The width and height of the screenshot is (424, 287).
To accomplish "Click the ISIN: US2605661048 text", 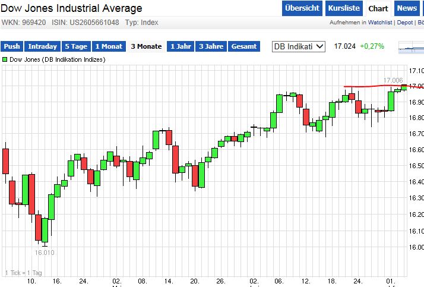I will click(x=85, y=23).
